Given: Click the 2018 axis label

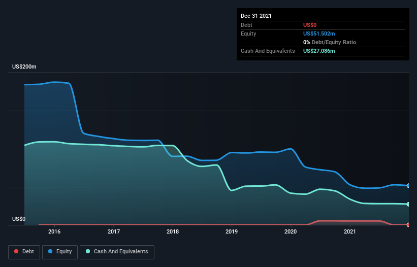Looking at the screenshot, I should [x=173, y=231].
